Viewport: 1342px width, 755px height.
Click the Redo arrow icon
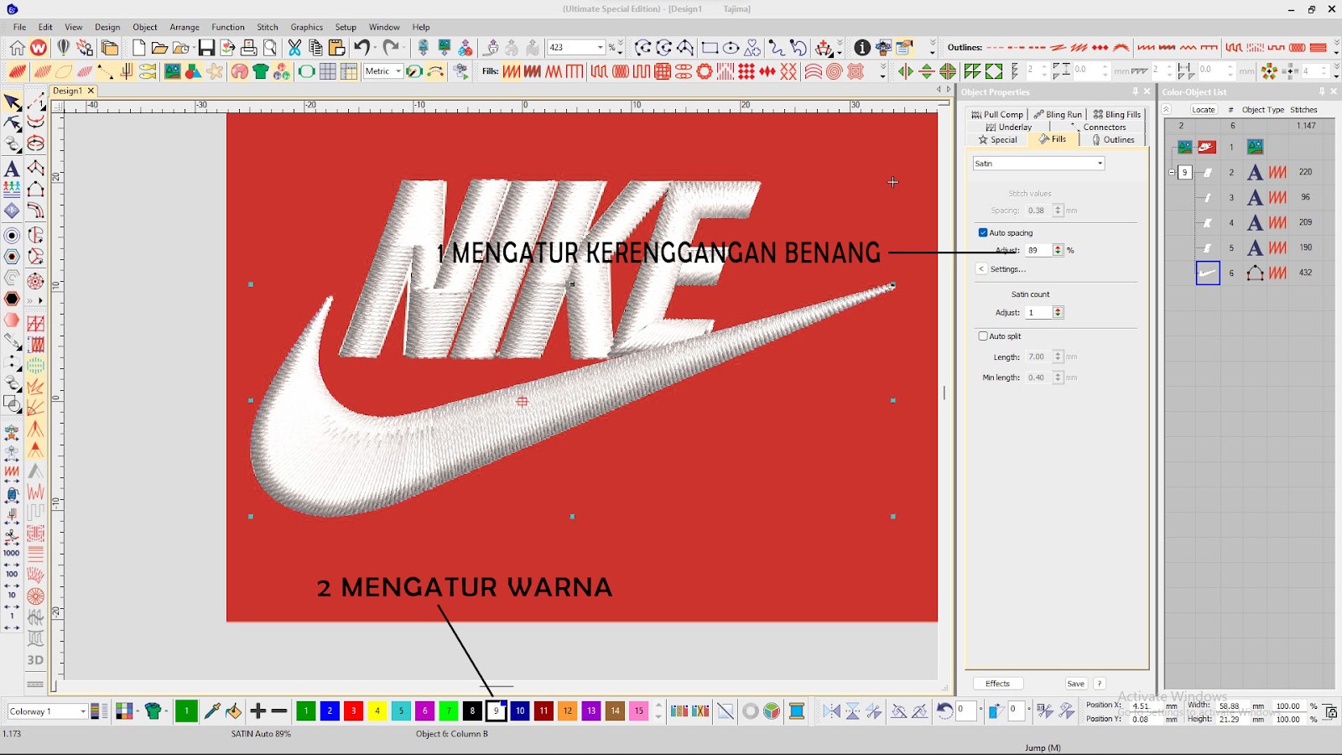pyautogui.click(x=391, y=48)
